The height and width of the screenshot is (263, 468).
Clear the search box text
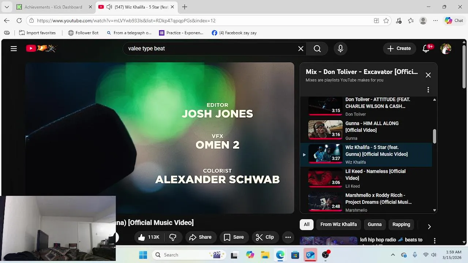tap(301, 49)
